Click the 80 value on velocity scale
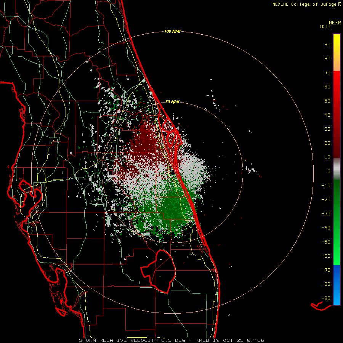Image resolution: width=343 pixels, height=343 pixels. coord(327,58)
